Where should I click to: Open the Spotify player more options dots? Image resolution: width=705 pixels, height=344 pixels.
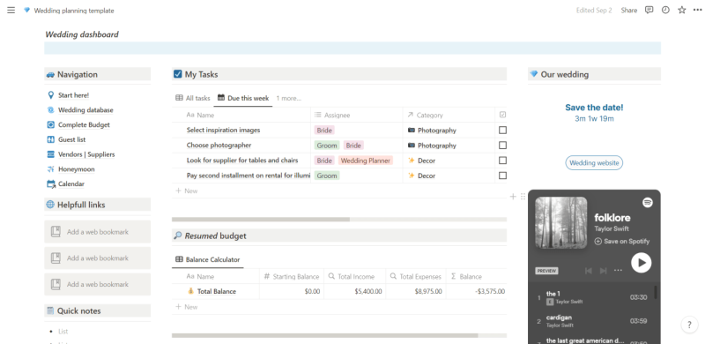pyautogui.click(x=619, y=271)
